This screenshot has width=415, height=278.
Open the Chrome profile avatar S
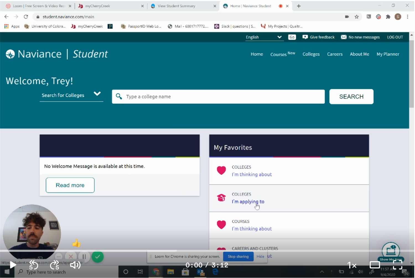[398, 17]
